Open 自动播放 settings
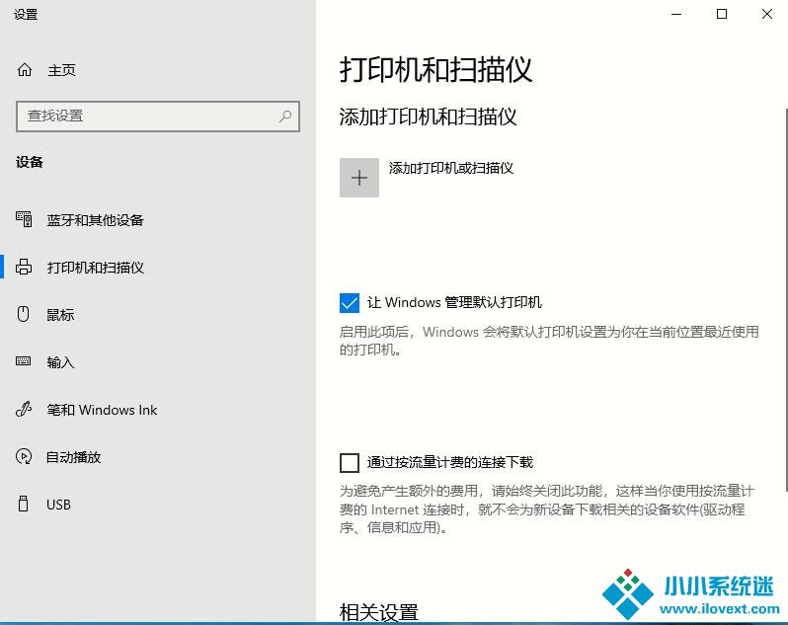Screen dimensions: 788x625 click(74, 457)
